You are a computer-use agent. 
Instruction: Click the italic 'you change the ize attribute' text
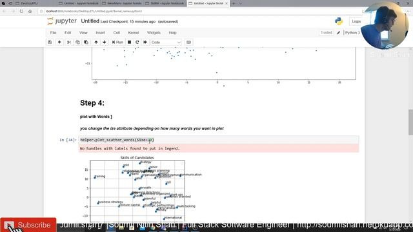[152, 128]
